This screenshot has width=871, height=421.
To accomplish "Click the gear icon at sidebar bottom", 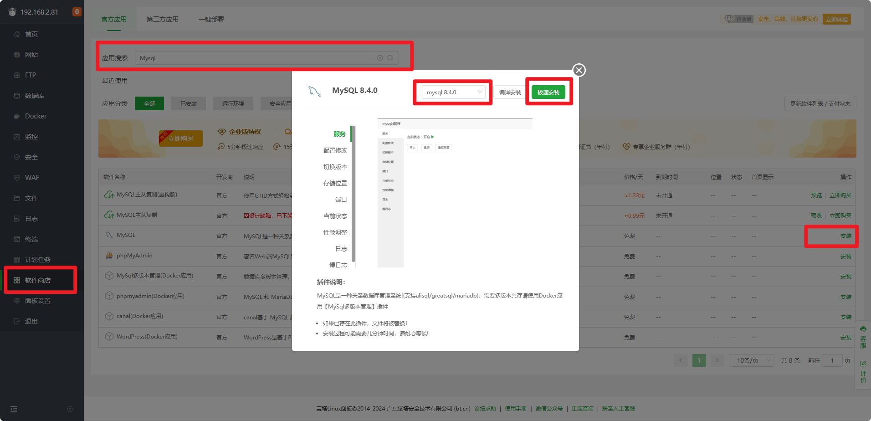I will pos(70,409).
